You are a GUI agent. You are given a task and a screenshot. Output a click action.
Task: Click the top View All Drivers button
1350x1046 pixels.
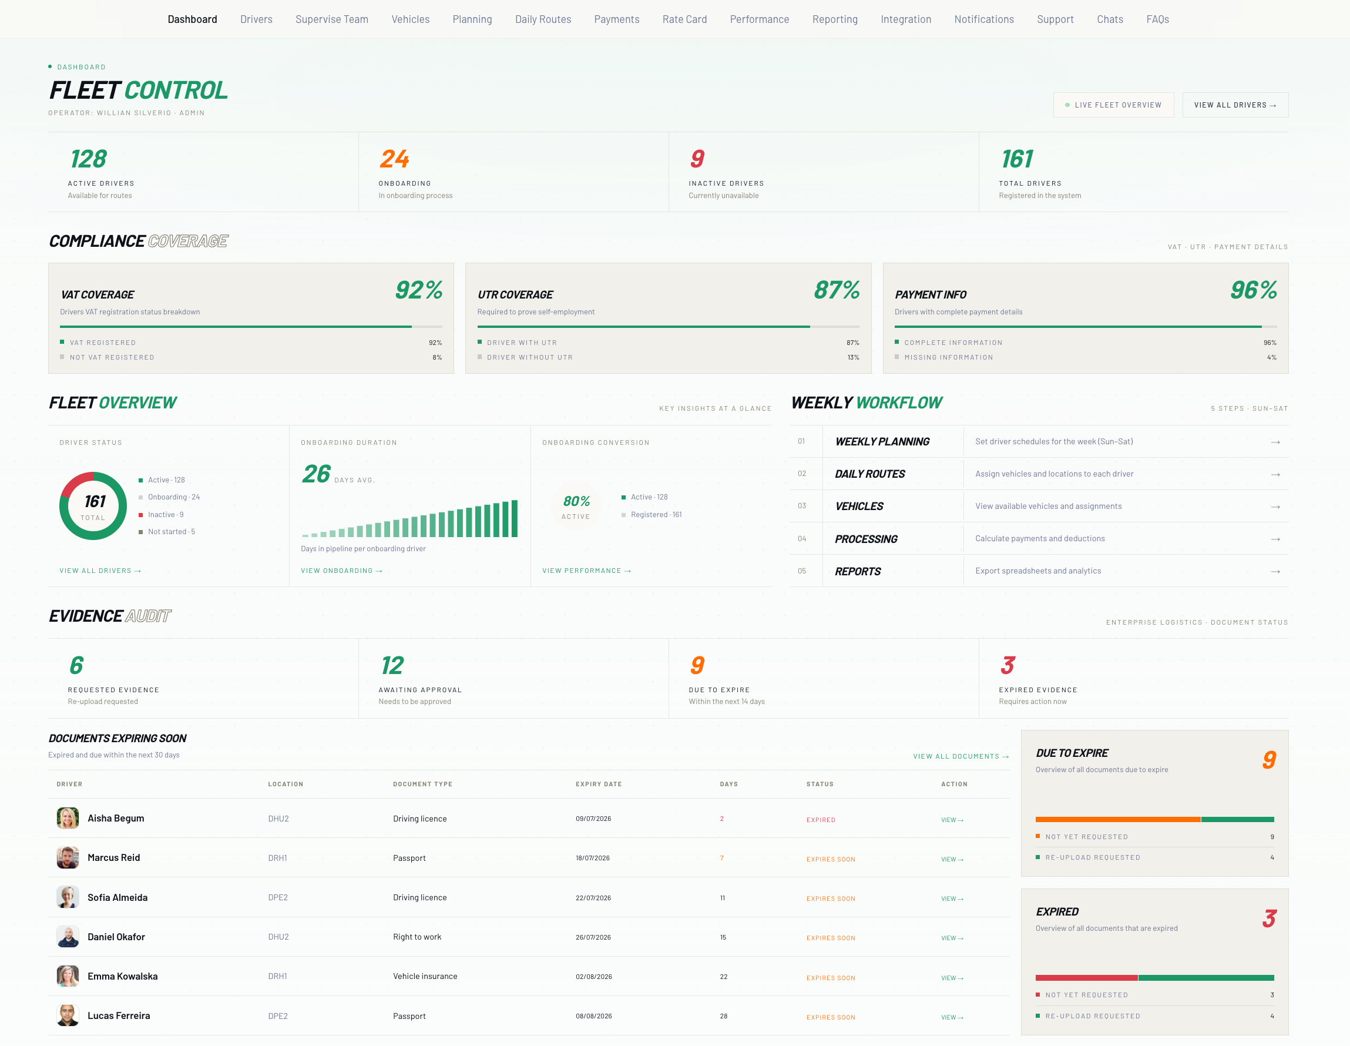coord(1234,105)
